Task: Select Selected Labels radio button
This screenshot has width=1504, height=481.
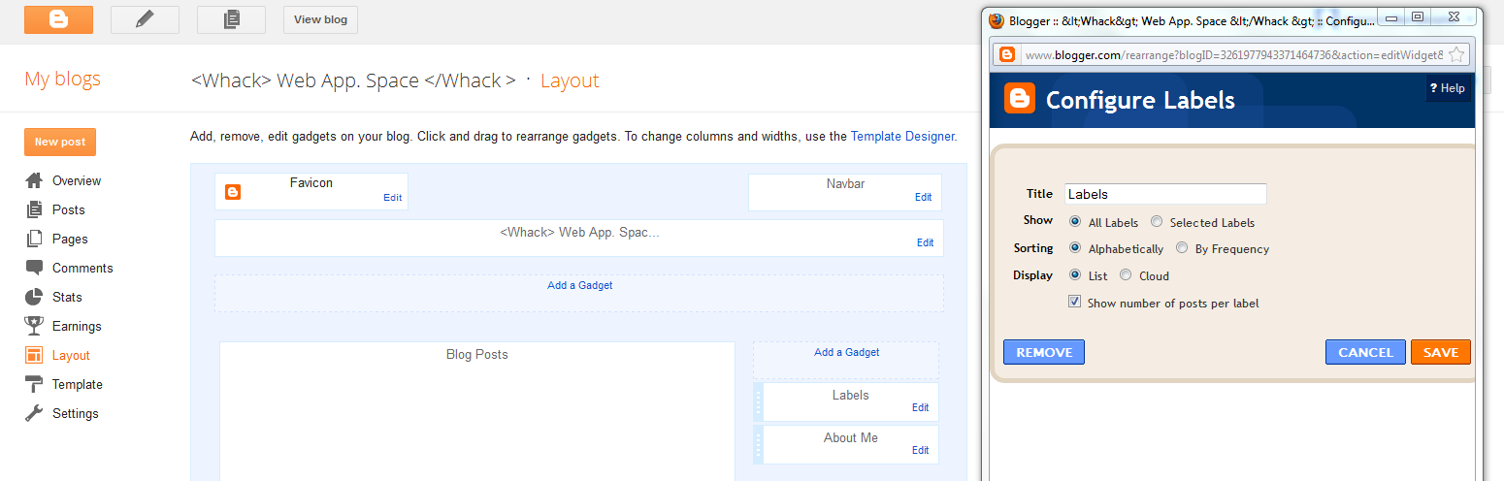Action: (x=1157, y=222)
